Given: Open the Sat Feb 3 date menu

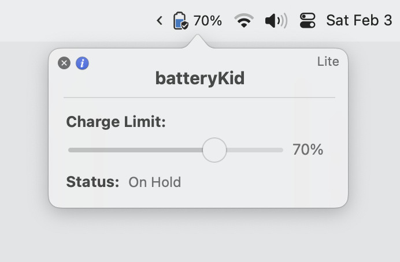Looking at the screenshot, I should [x=358, y=21].
